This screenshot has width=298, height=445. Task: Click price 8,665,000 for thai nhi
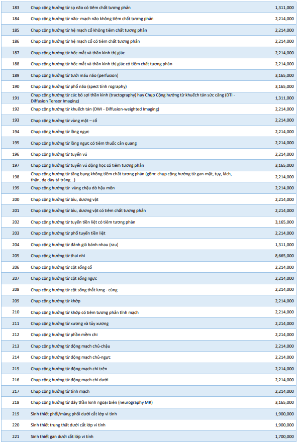(x=284, y=256)
